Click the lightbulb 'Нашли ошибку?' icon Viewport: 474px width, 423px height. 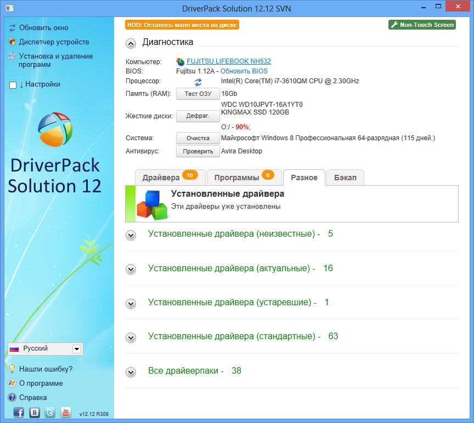(12, 369)
